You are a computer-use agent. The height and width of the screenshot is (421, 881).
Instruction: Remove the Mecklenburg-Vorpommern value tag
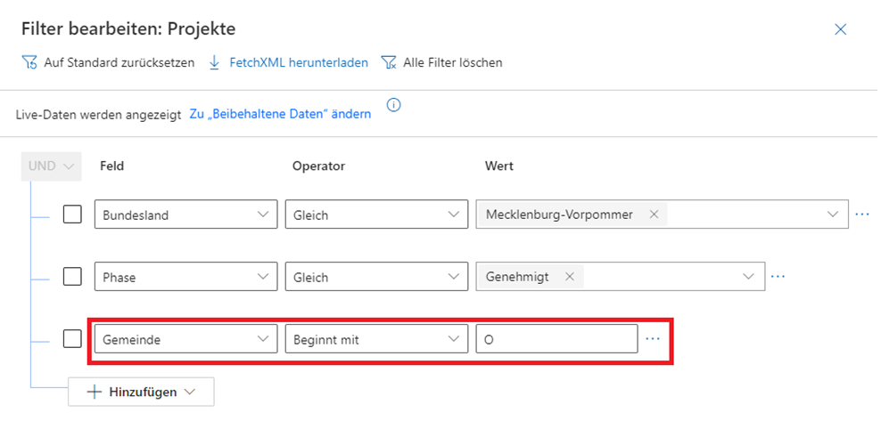[654, 215]
